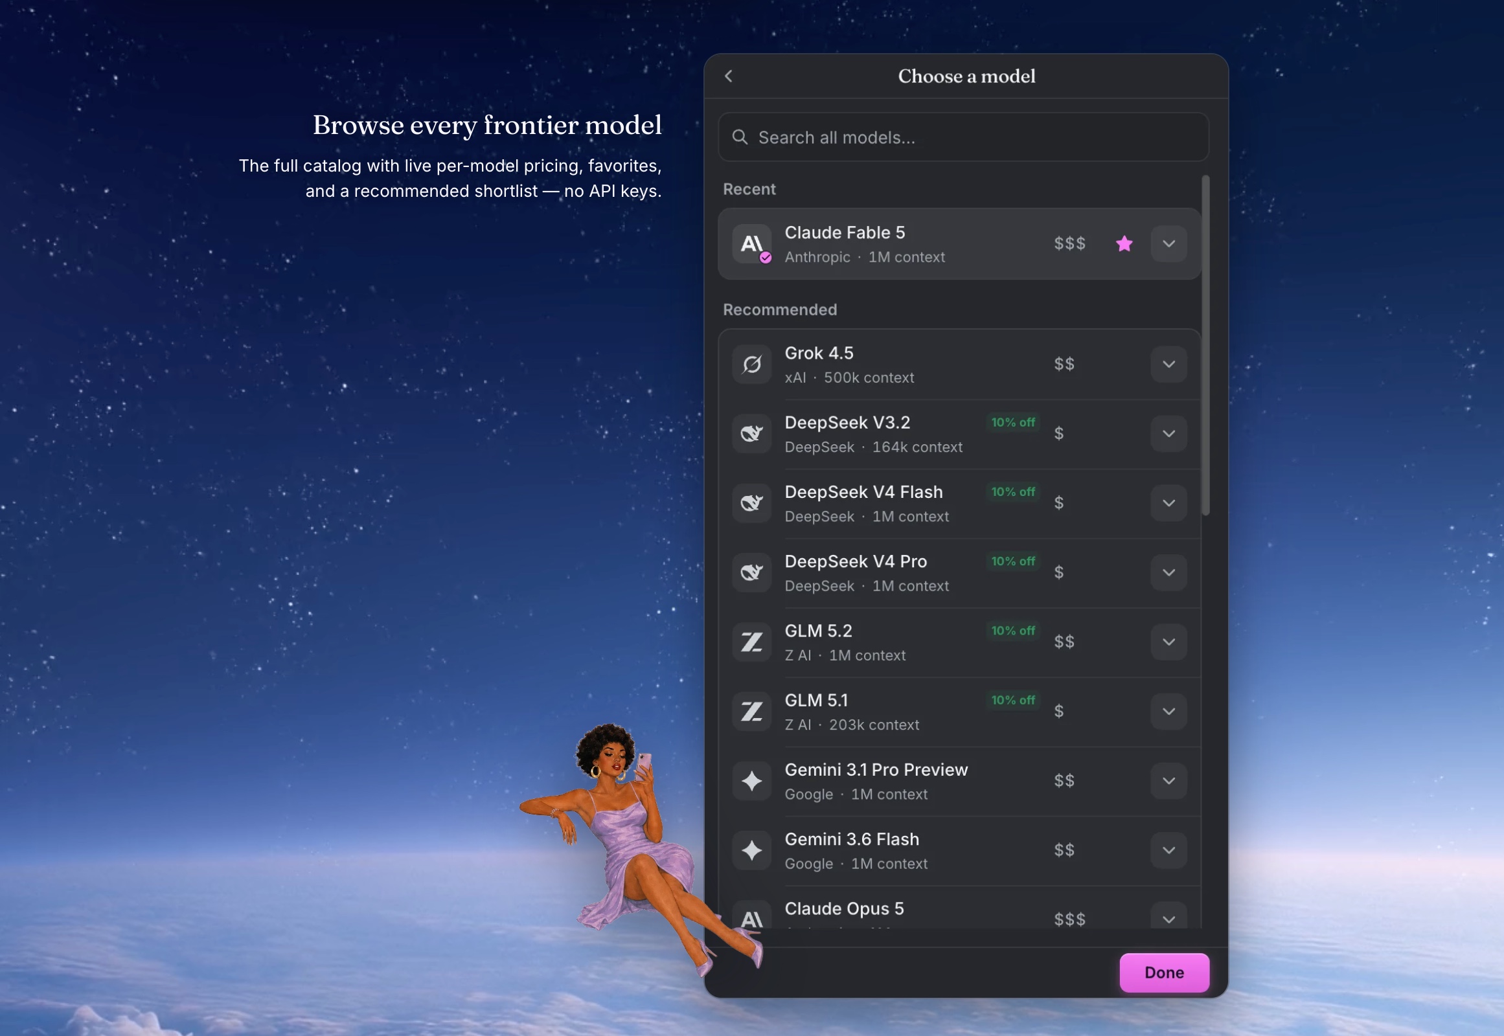The height and width of the screenshot is (1036, 1504).
Task: Show more options for DeepSeek V4 Pro
Action: (1169, 572)
